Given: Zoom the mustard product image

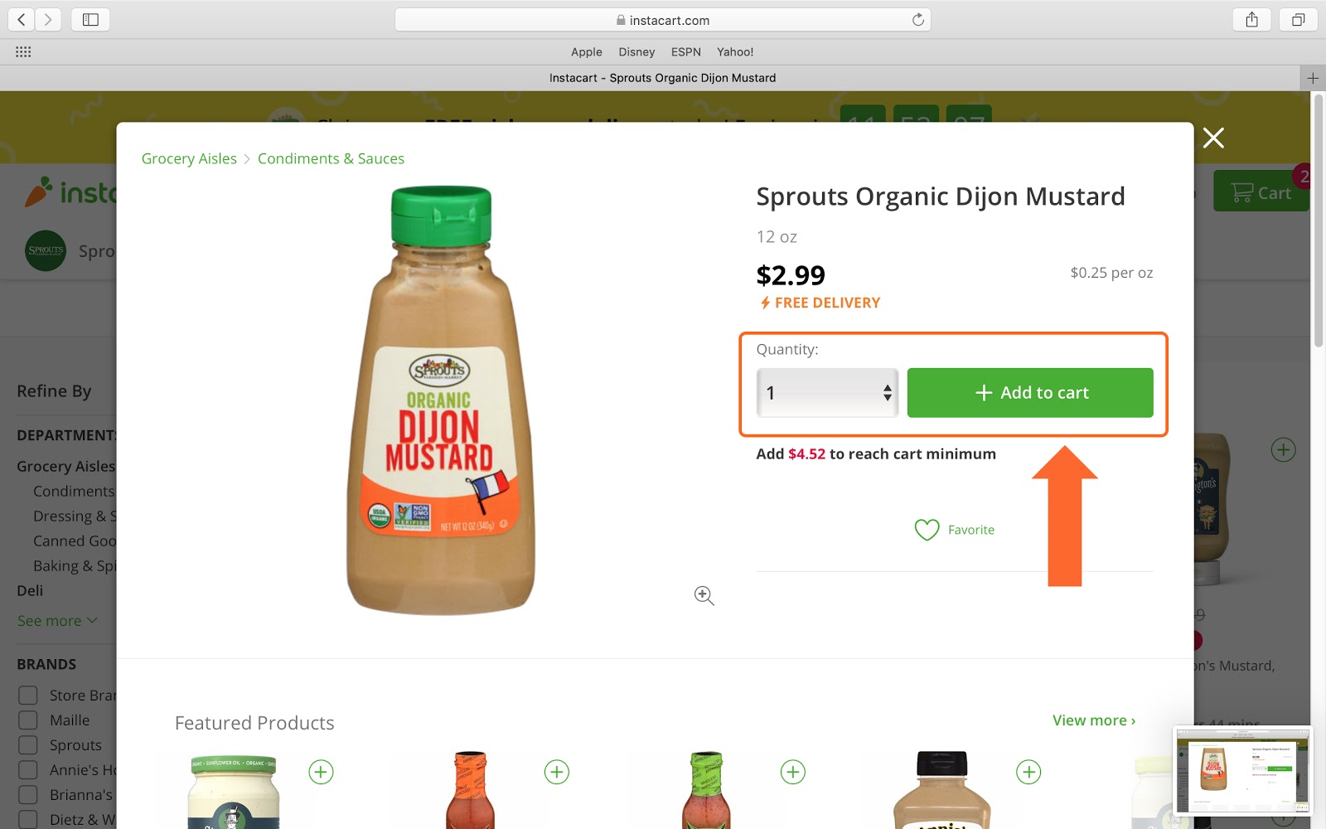Looking at the screenshot, I should (x=704, y=595).
